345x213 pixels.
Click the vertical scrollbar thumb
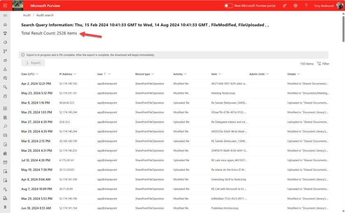[x=343, y=29]
